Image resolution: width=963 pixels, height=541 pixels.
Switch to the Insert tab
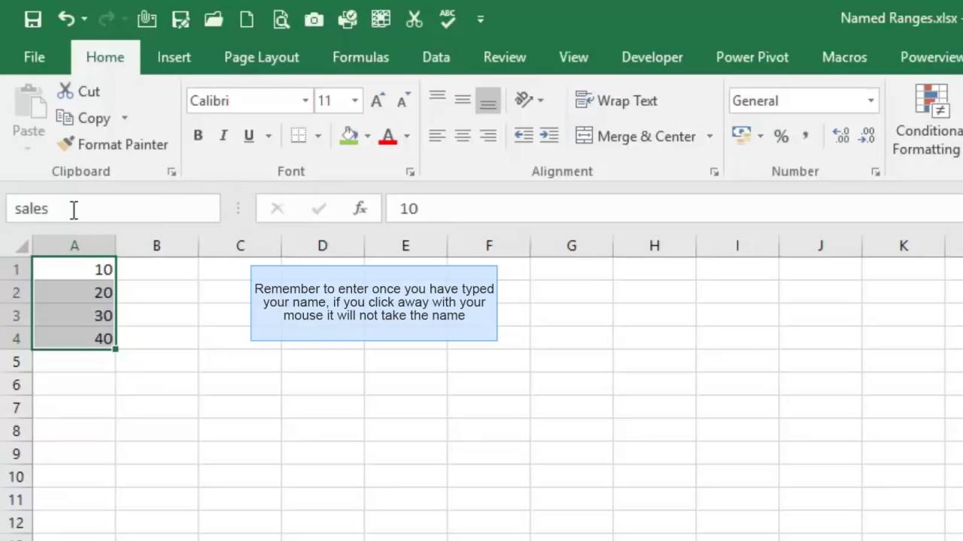(174, 57)
